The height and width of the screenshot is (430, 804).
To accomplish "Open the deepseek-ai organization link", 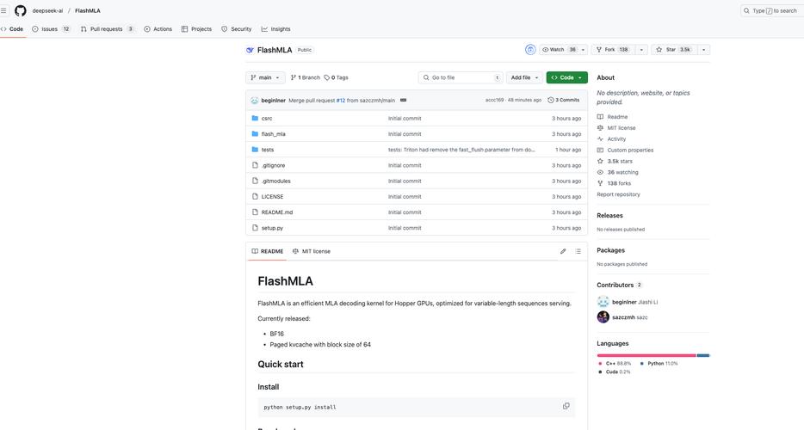I will [x=47, y=11].
